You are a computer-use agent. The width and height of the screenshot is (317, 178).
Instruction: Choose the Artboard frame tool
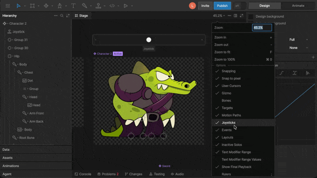pyautogui.click(x=32, y=6)
